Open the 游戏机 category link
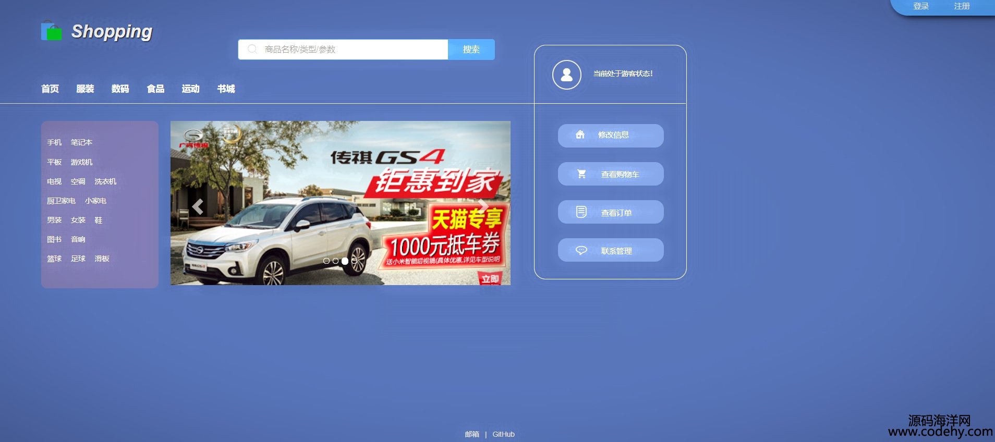This screenshot has height=442, width=995. pos(81,162)
